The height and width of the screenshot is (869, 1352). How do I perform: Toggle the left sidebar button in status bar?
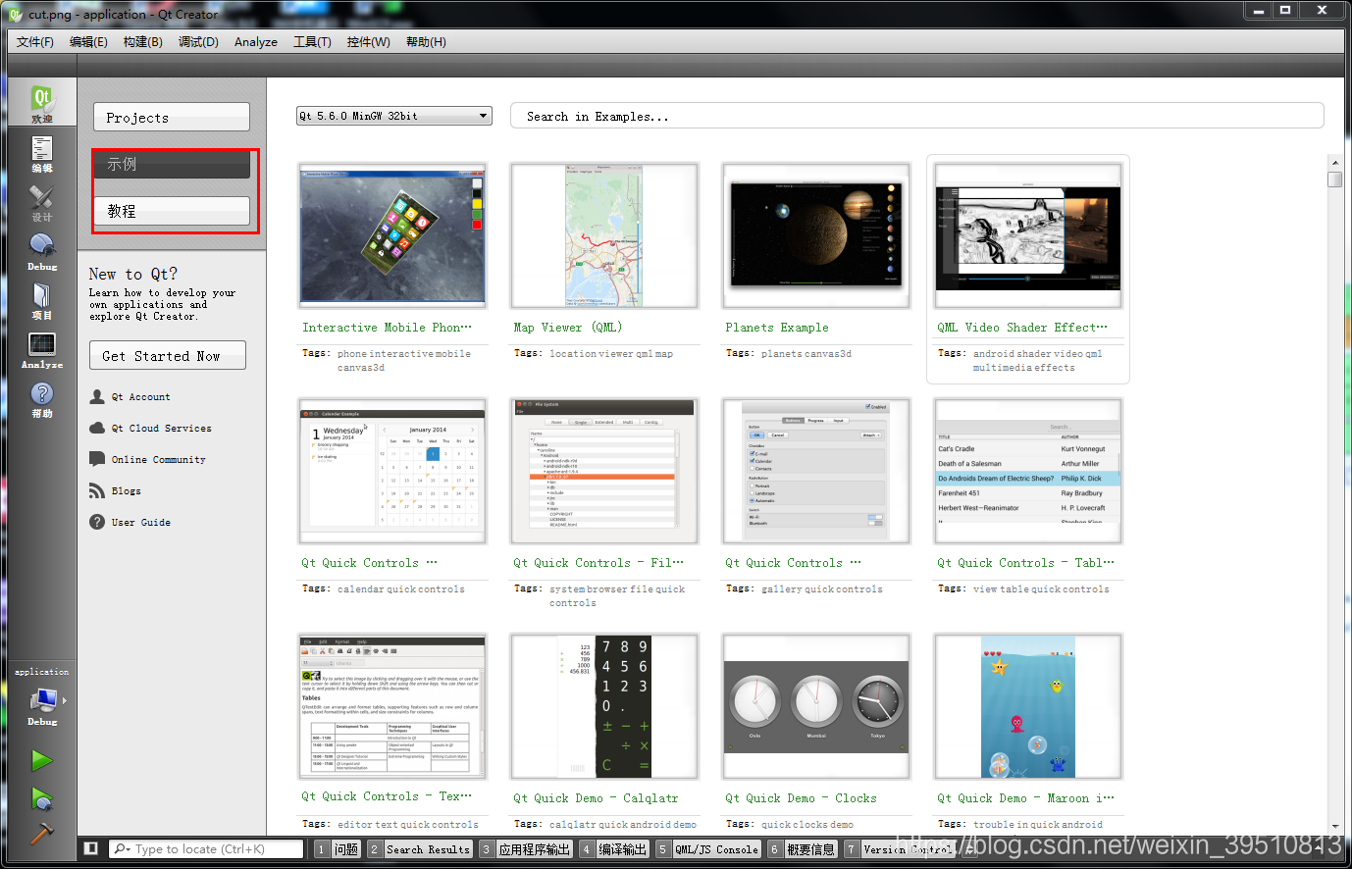(91, 848)
